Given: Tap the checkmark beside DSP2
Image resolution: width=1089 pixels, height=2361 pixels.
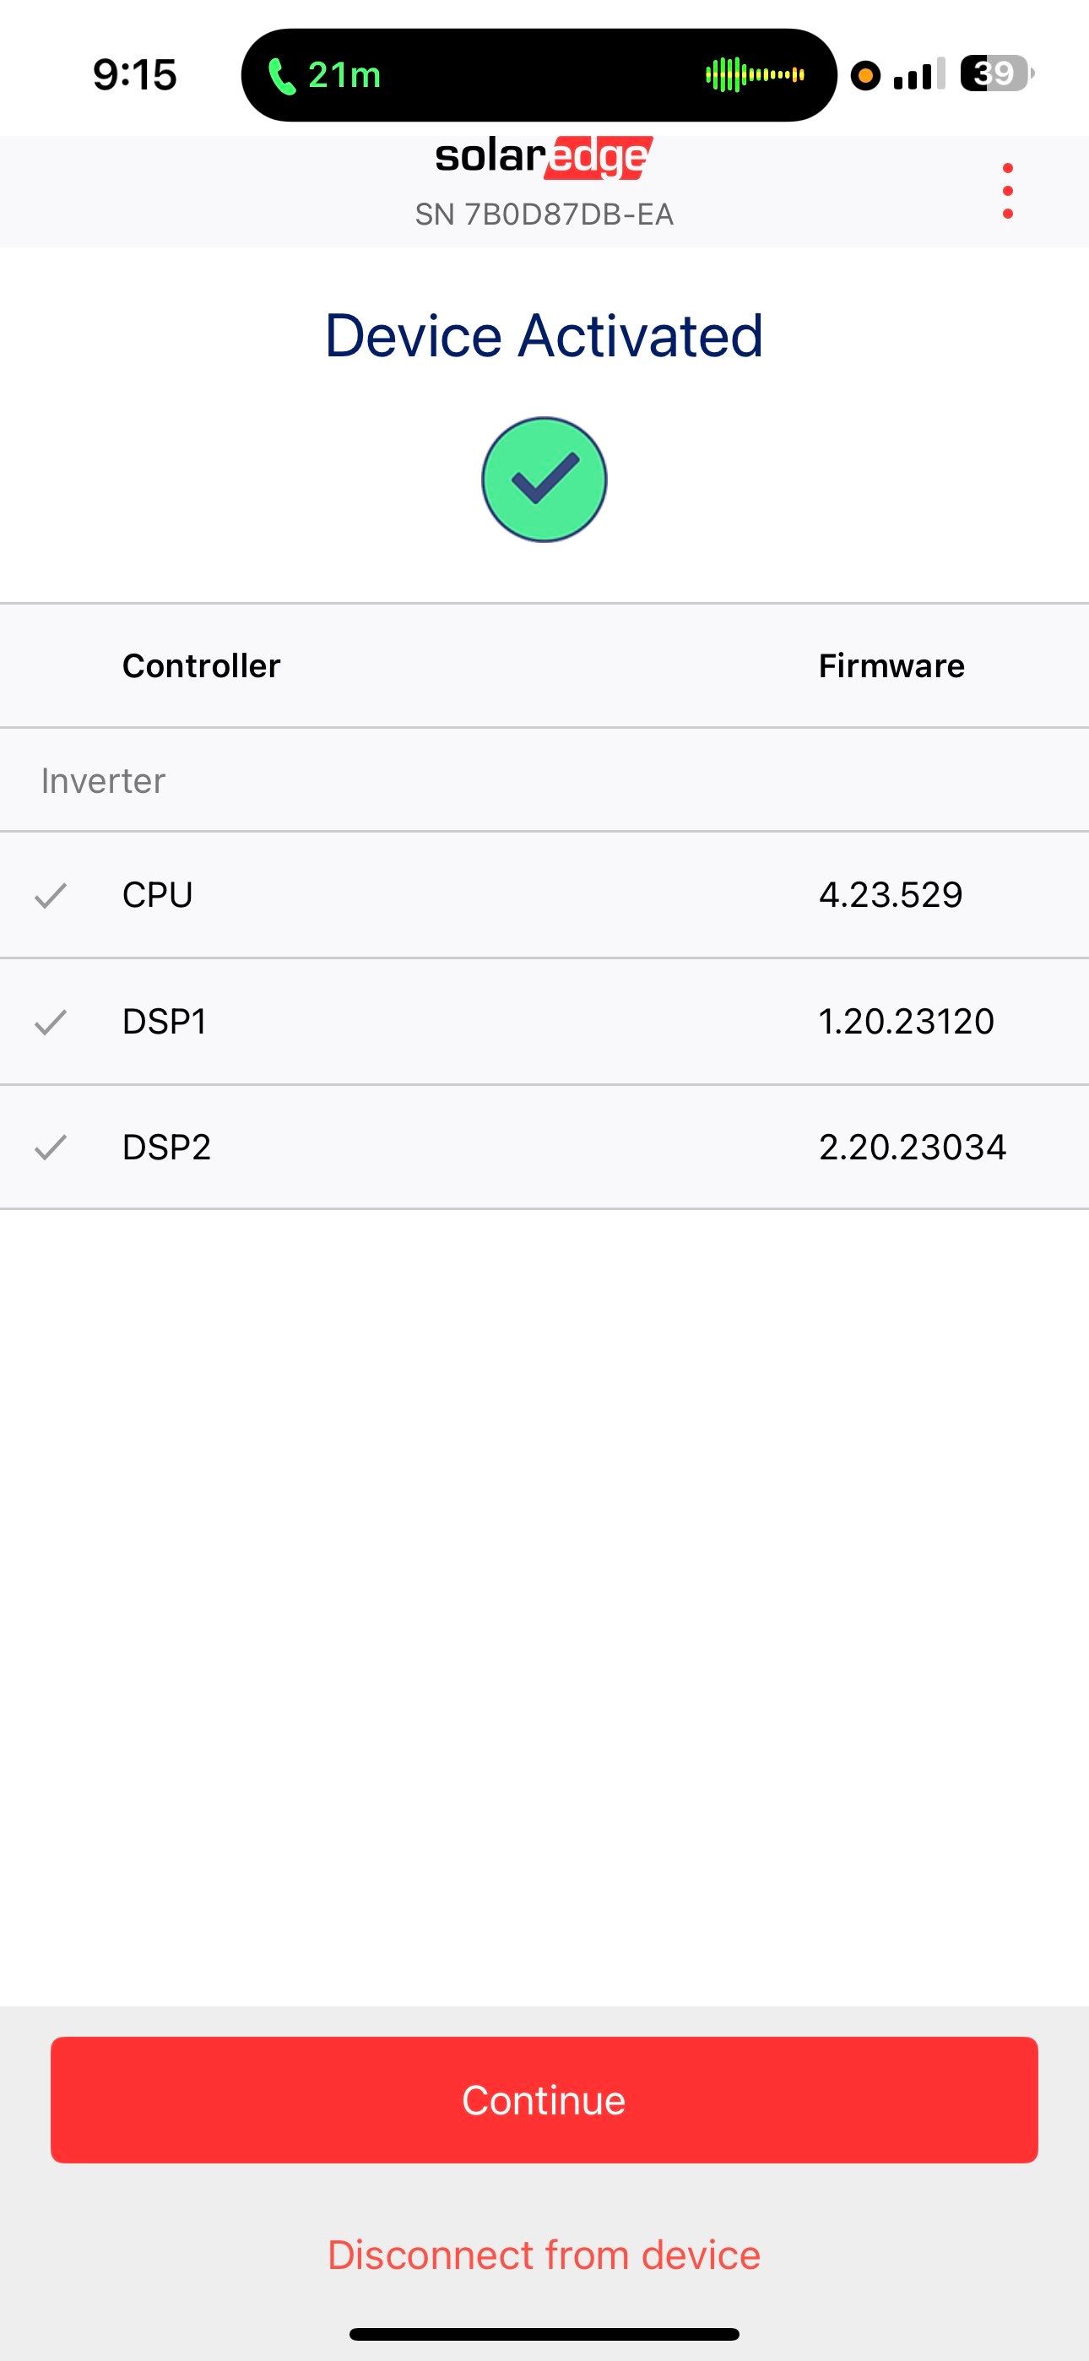Looking at the screenshot, I should pos(51,1148).
